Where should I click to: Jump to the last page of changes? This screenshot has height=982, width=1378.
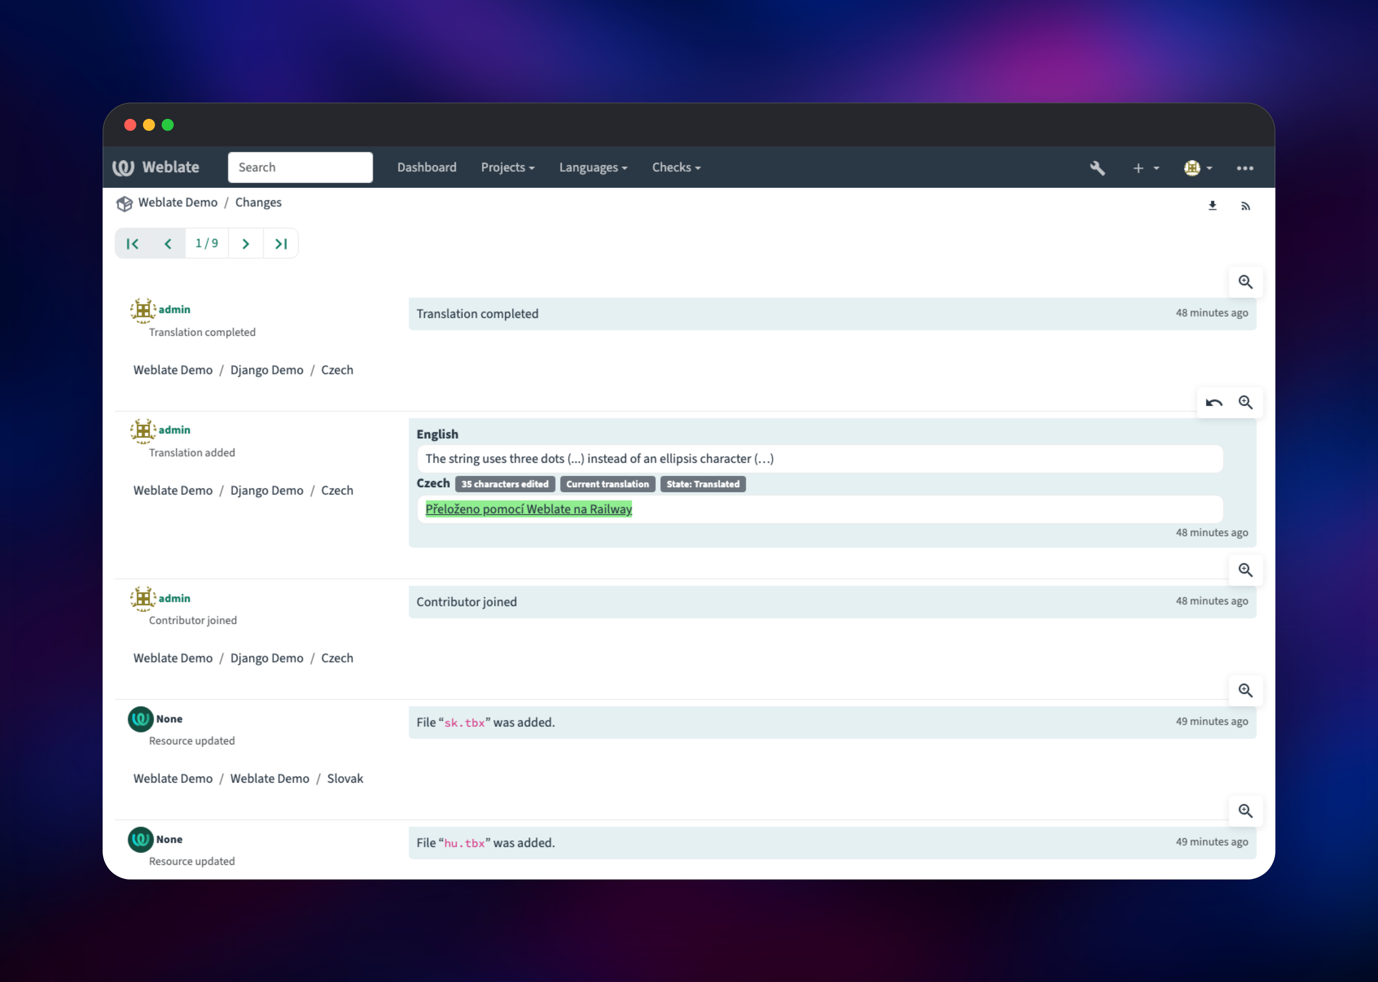pyautogui.click(x=281, y=244)
